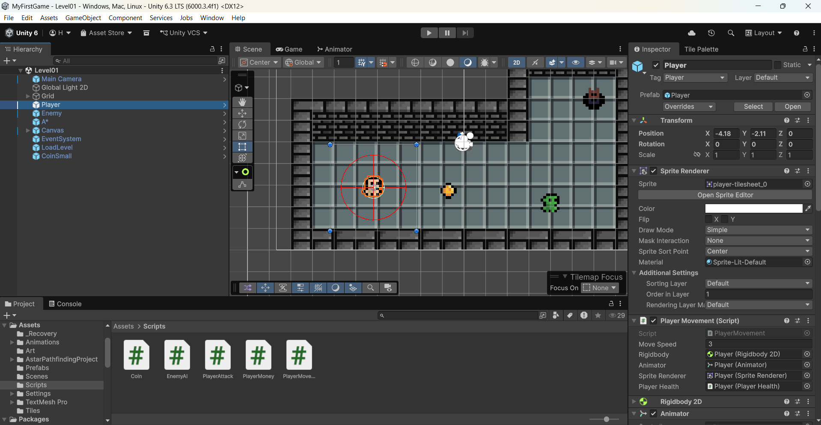Select the Scale tool
The image size is (821, 425).
242,136
